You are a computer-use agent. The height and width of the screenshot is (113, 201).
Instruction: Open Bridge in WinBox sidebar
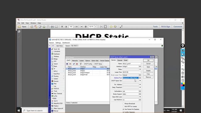click(56, 59)
